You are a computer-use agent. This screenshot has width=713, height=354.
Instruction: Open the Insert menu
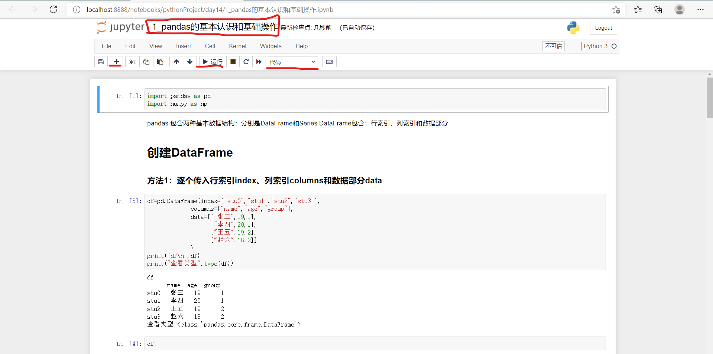[x=184, y=46]
